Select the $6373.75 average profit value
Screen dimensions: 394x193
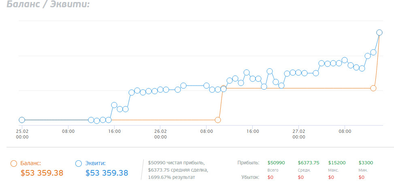tap(309, 163)
